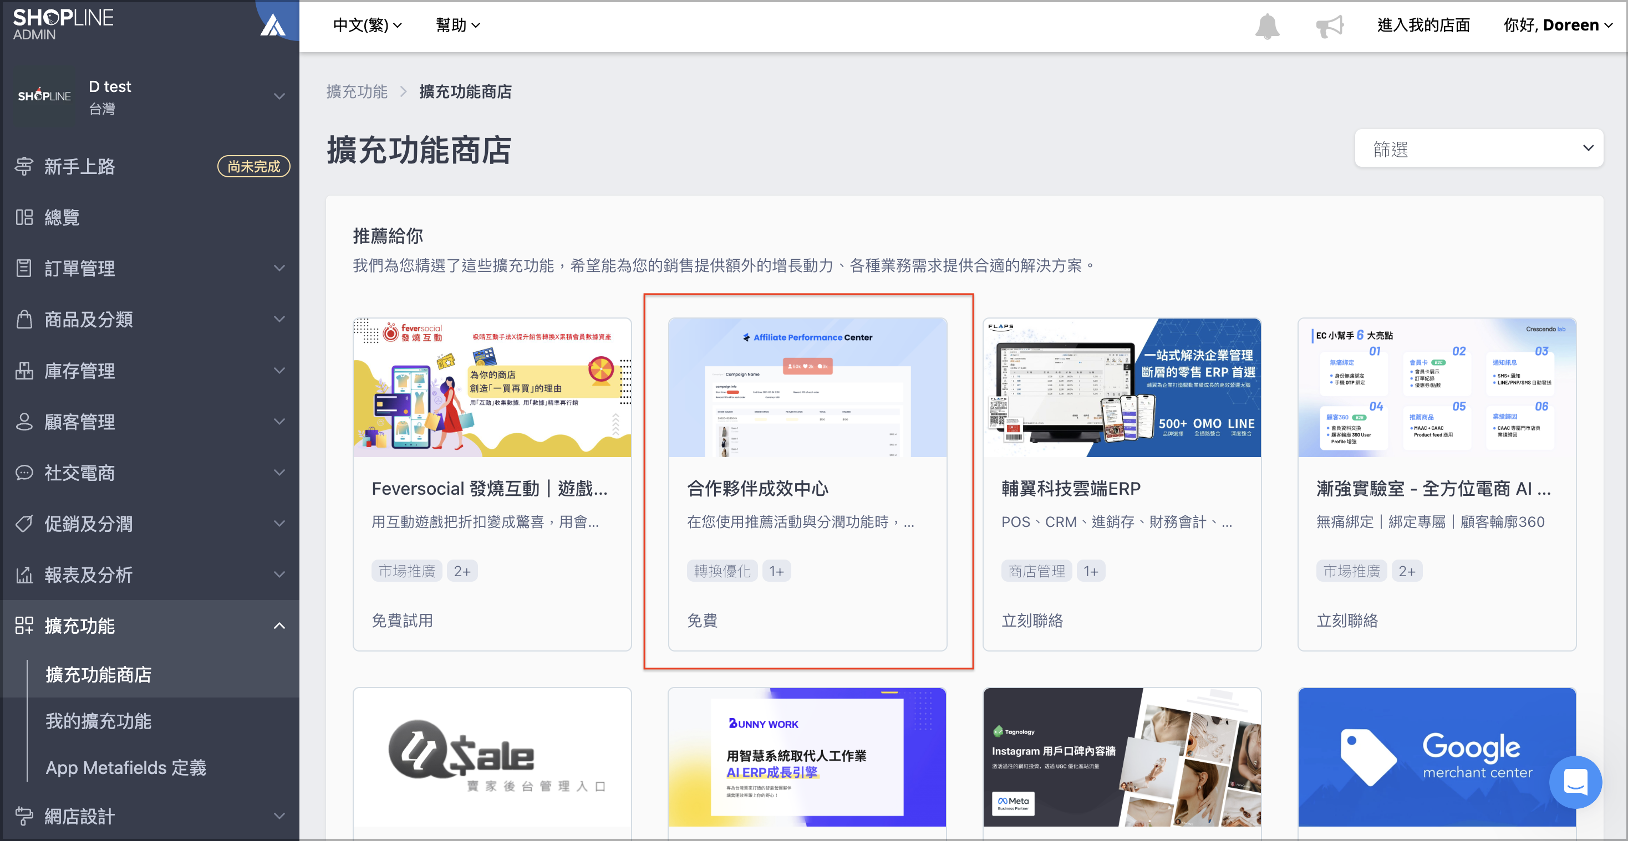Click the 顧客管理 person icon
Image resolution: width=1628 pixels, height=841 pixels.
click(x=24, y=421)
